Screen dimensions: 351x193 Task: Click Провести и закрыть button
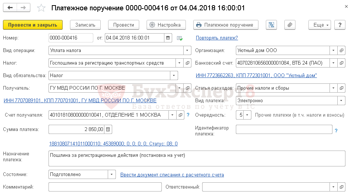[x=33, y=25]
